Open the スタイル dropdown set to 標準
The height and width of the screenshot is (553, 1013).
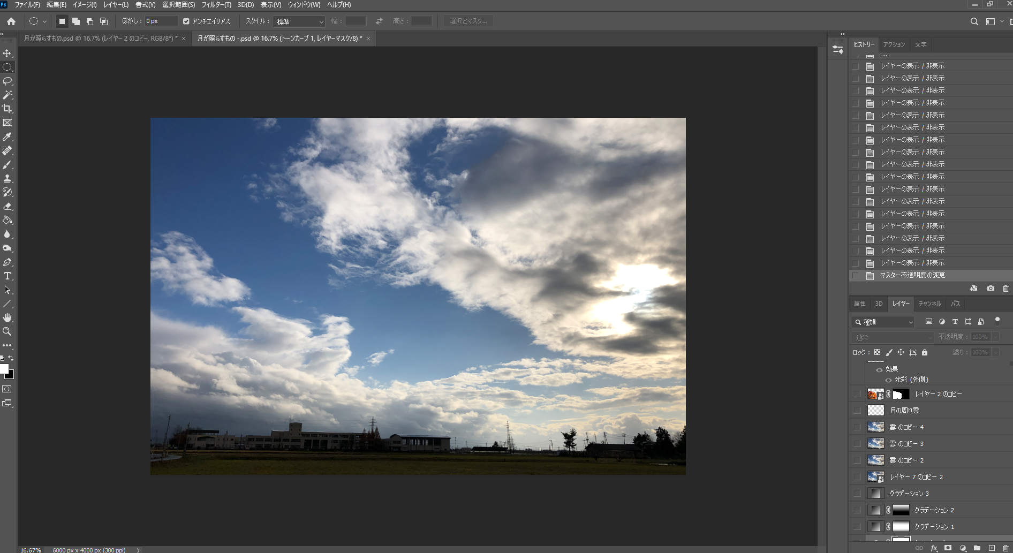(299, 21)
